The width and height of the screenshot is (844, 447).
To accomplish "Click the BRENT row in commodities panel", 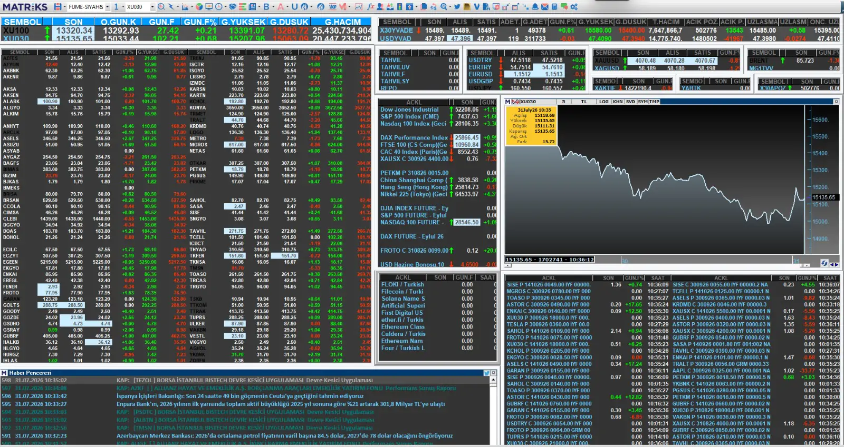I will pos(793,61).
